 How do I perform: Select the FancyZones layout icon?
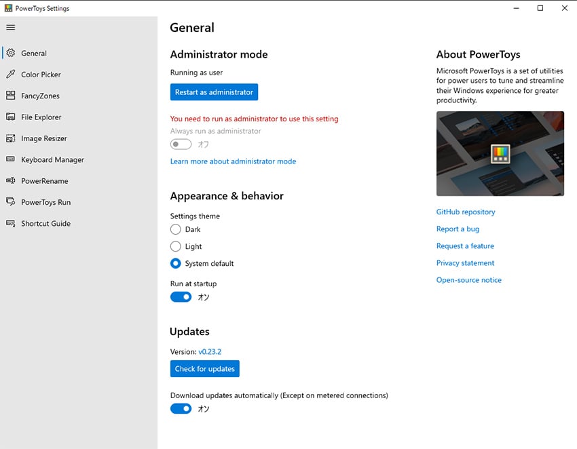[x=11, y=96]
